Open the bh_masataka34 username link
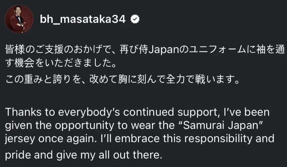Screen dimensions: 287x167 (x=83, y=20)
